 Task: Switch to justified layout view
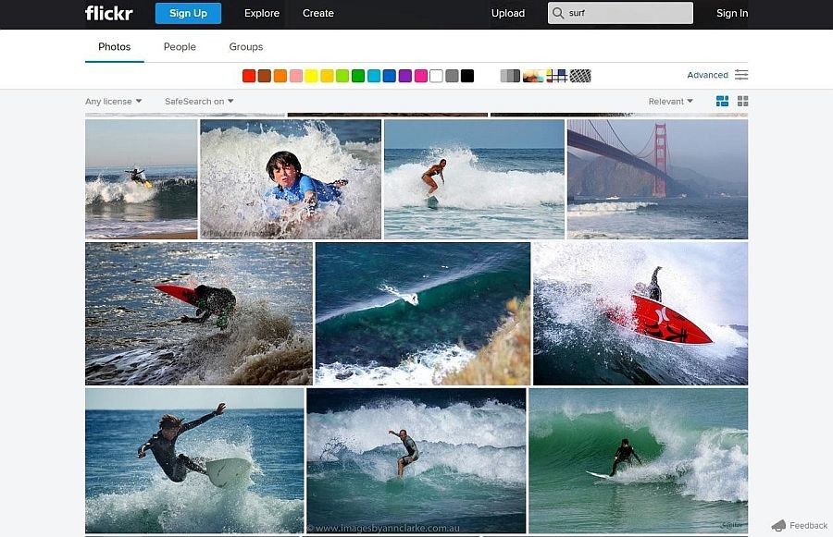(723, 101)
